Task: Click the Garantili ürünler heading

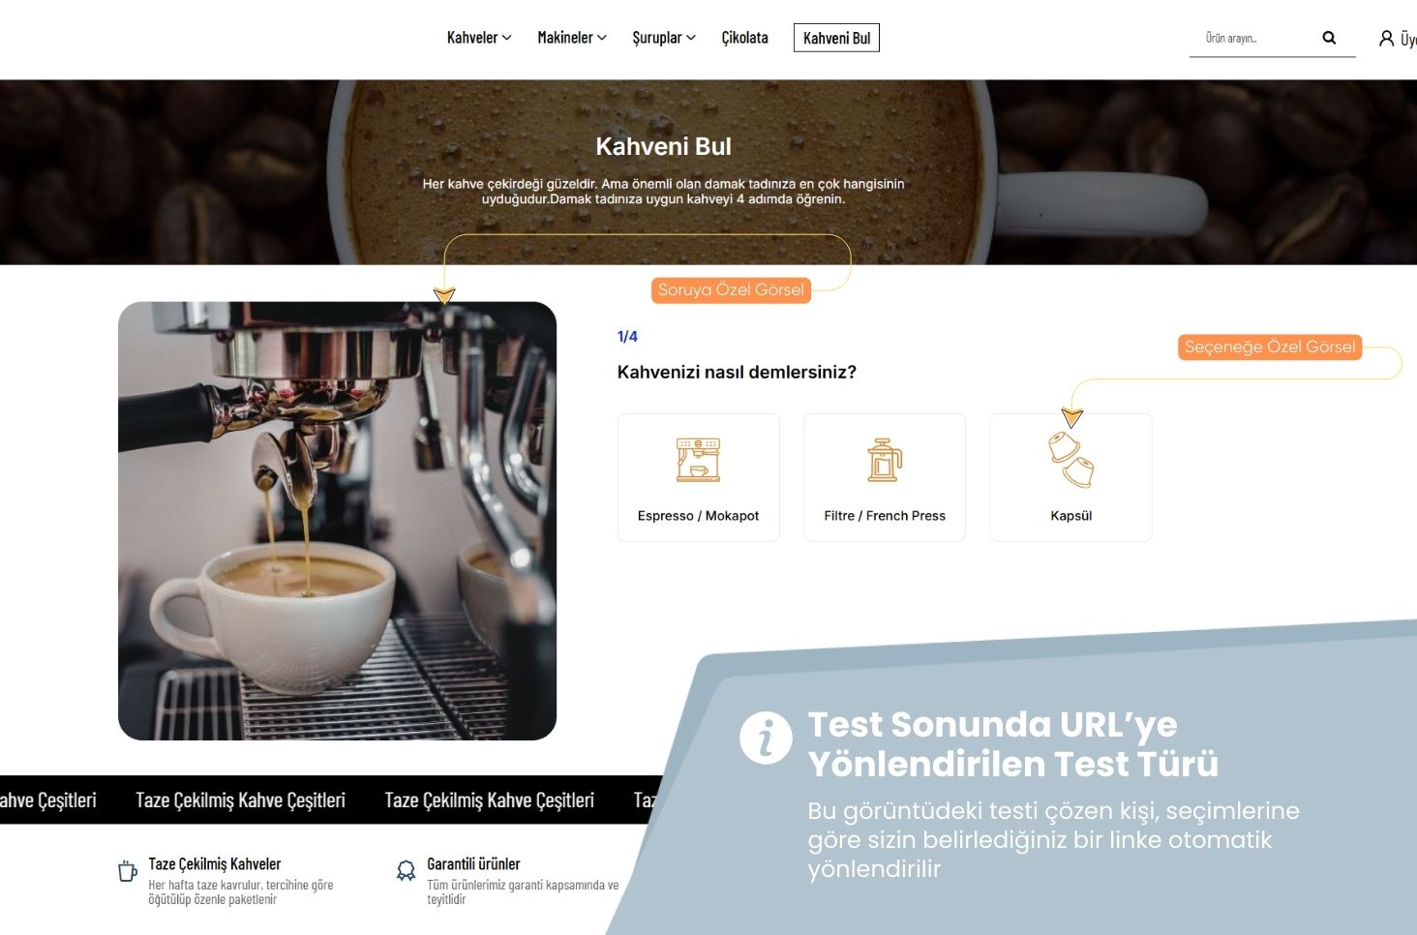Action: 473,863
